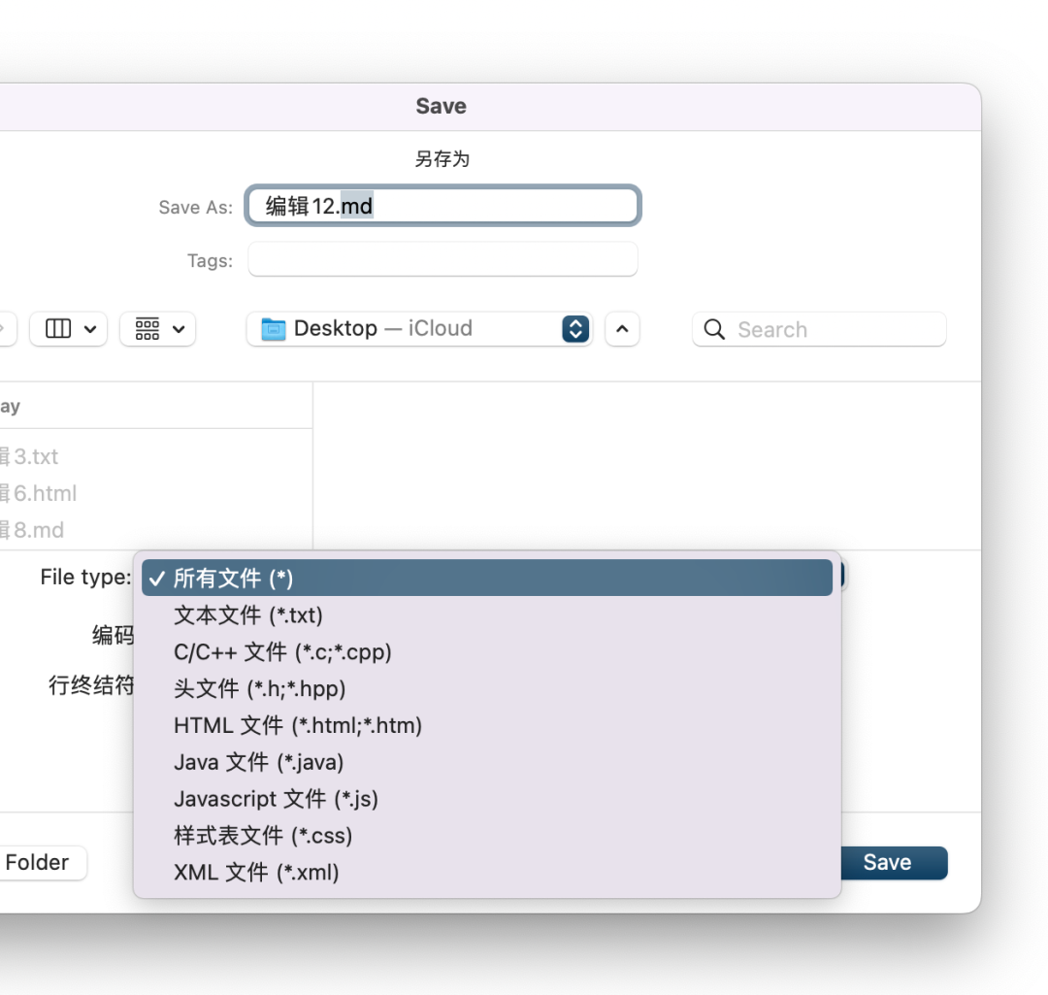
Task: Choose C/C++ 文件 (*.c;*.cpp) option
Action: click(x=486, y=652)
